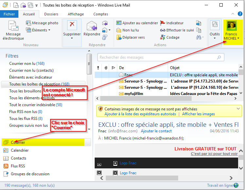This screenshot has height=190, width=245.
Task: Switch to the Comptes tab
Action: point(101,14)
